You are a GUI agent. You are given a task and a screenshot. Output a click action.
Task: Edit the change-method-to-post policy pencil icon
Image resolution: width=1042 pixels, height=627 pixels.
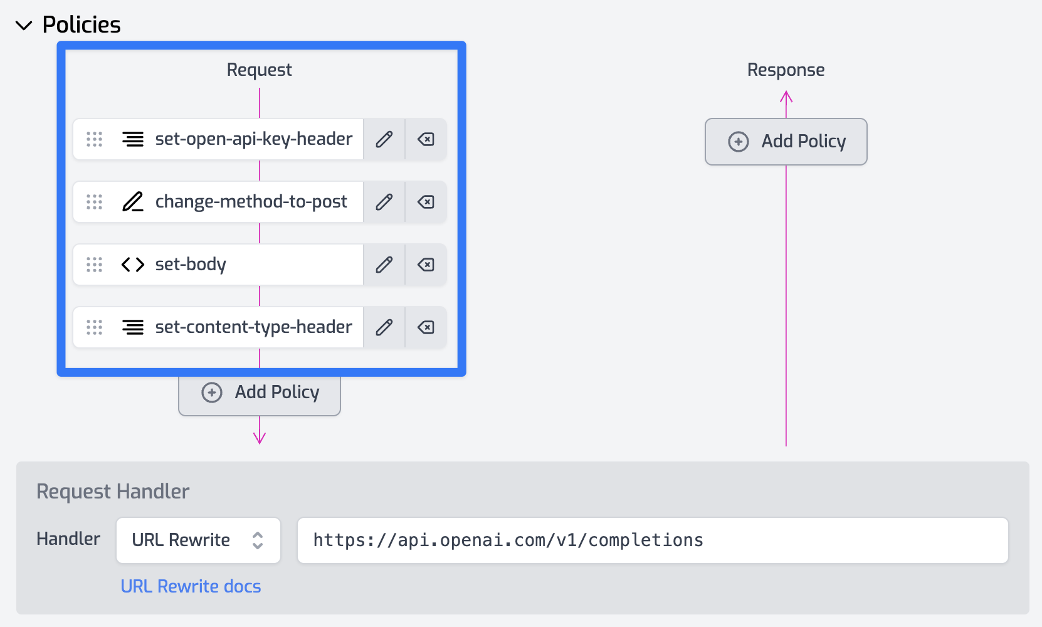[x=384, y=202]
